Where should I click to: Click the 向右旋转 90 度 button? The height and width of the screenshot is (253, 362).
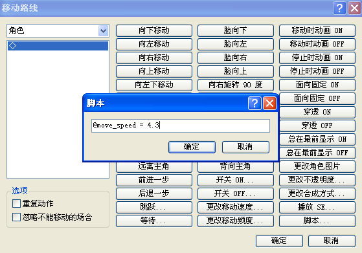[236, 85]
